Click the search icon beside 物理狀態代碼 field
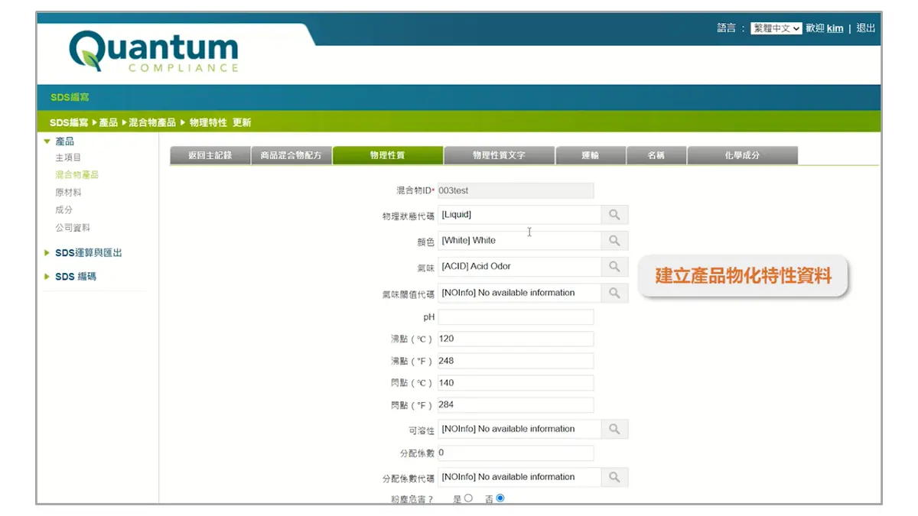This screenshot has height=516, width=918. (614, 215)
